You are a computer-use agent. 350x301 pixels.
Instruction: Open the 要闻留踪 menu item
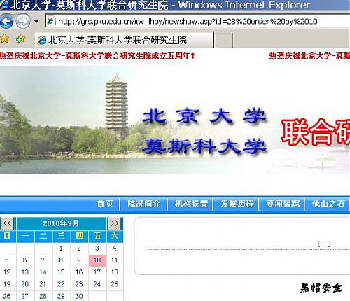[x=283, y=204]
